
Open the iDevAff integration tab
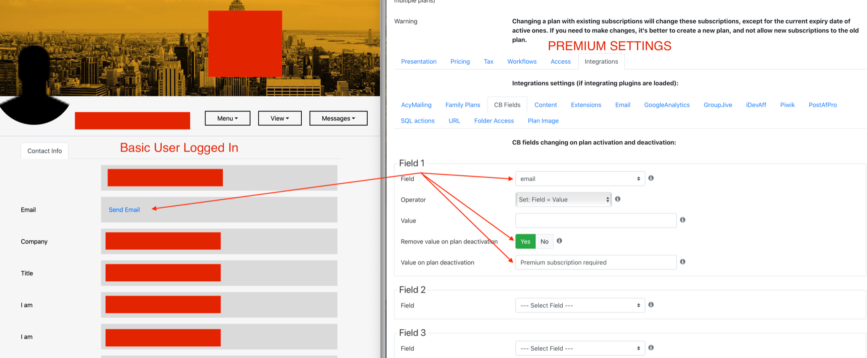click(x=756, y=105)
